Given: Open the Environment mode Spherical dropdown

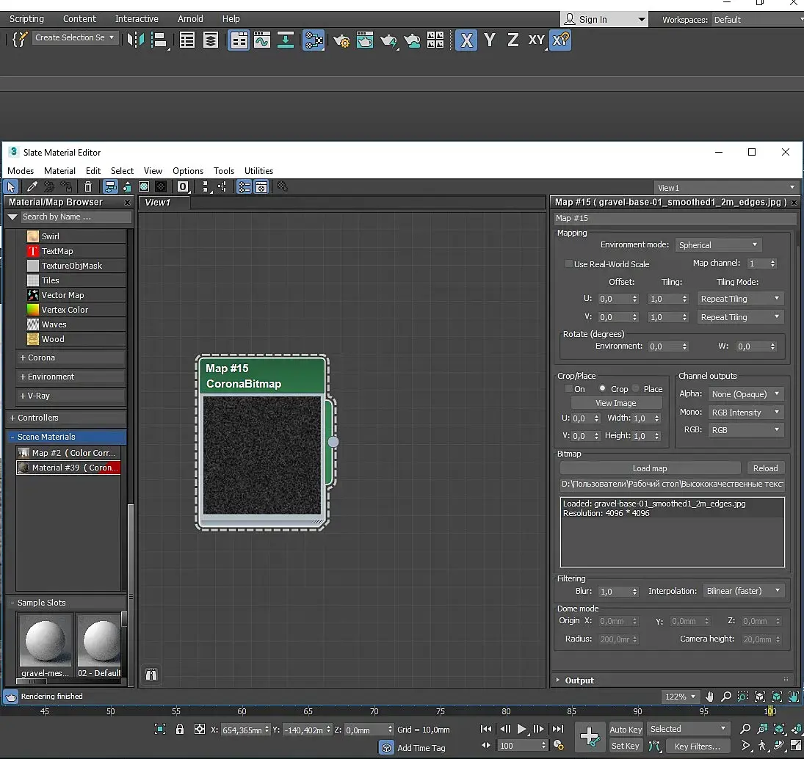Looking at the screenshot, I should coord(717,245).
